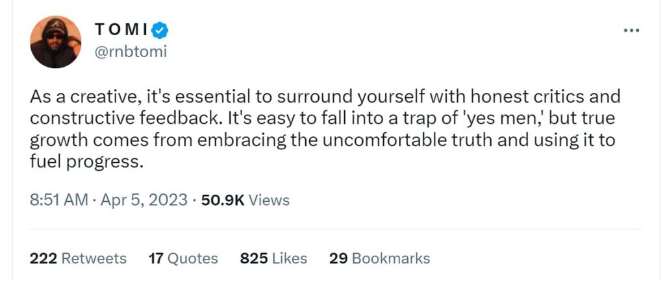Click the word "growth" in the tweet
Screen dimensions: 665x281
(x=58, y=141)
